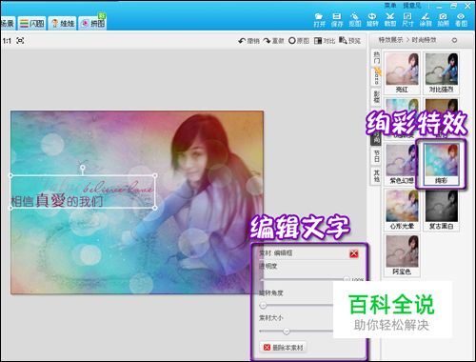Select the 影楼 effects category tab
The width and height of the screenshot is (476, 362).
click(376, 97)
